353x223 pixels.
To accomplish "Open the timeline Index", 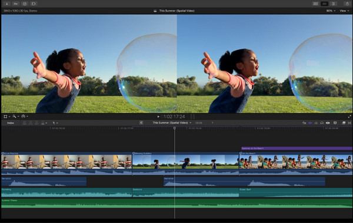I will pyautogui.click(x=11, y=123).
